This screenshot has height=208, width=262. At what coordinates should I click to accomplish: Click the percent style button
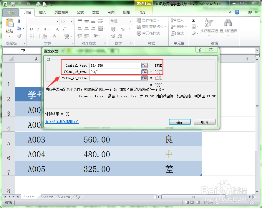(123, 29)
